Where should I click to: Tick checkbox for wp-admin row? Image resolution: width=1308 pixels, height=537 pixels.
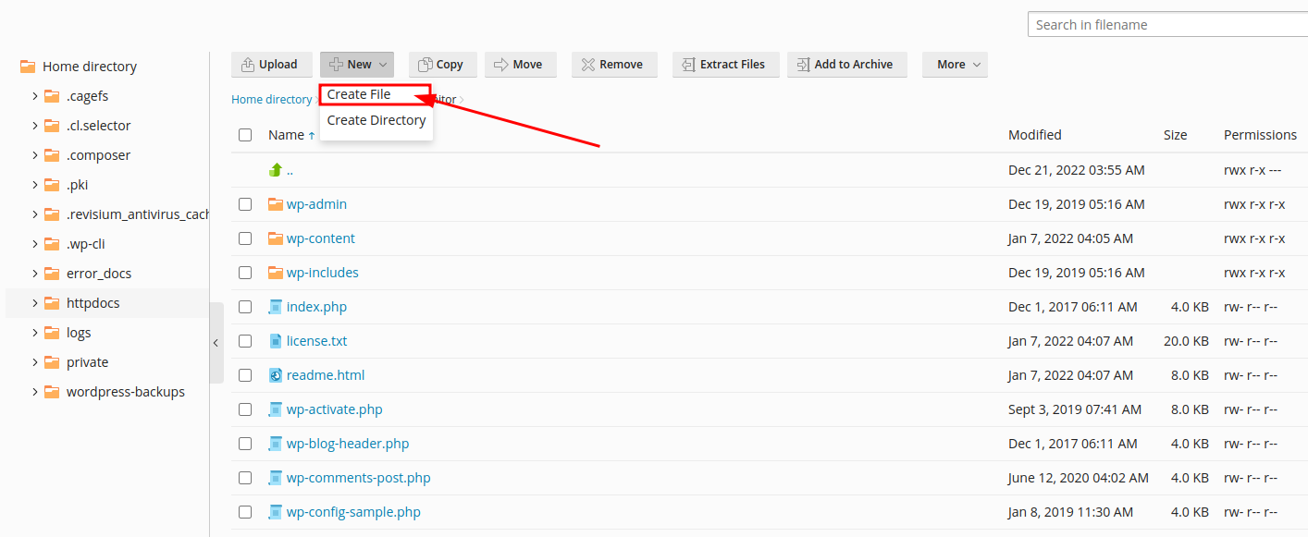pyautogui.click(x=245, y=204)
